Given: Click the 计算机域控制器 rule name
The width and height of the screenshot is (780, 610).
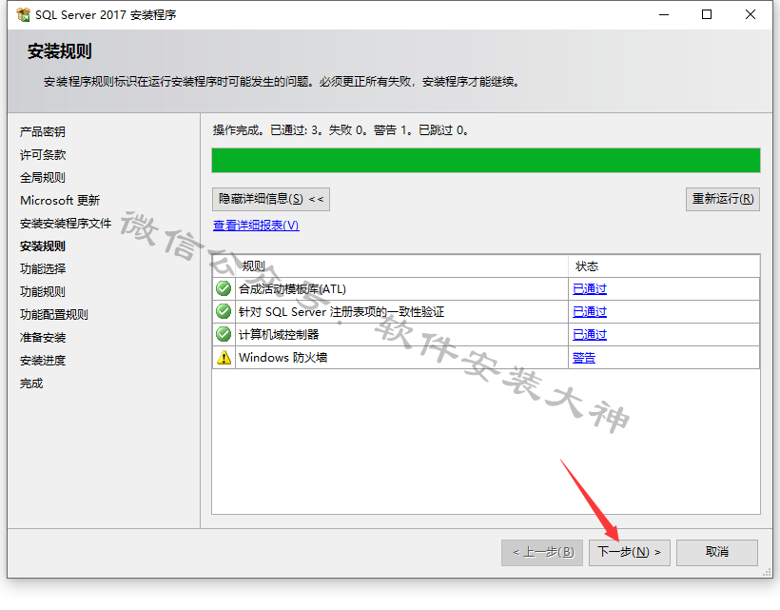Looking at the screenshot, I should coord(279,335).
